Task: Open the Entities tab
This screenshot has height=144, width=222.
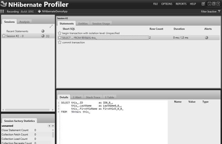Action: tap(83, 23)
